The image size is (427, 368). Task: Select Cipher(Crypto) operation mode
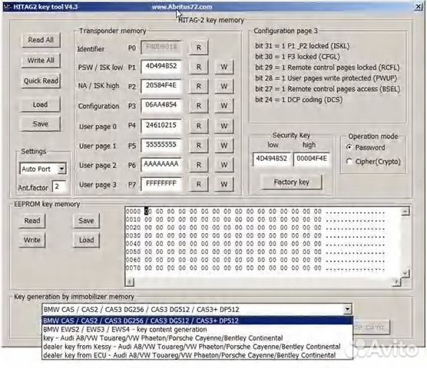(x=373, y=162)
